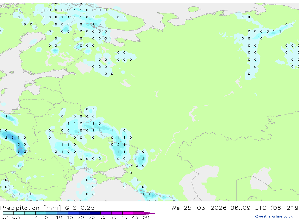Click the 1–2 mm legend swatch

pos(30,213)
